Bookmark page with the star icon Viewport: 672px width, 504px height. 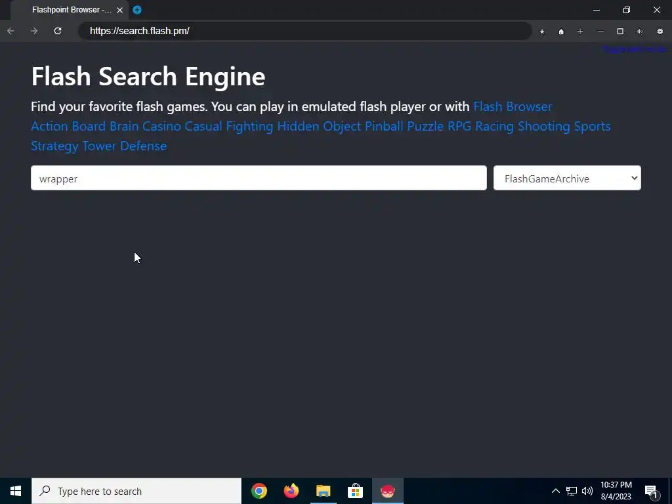coord(542,31)
